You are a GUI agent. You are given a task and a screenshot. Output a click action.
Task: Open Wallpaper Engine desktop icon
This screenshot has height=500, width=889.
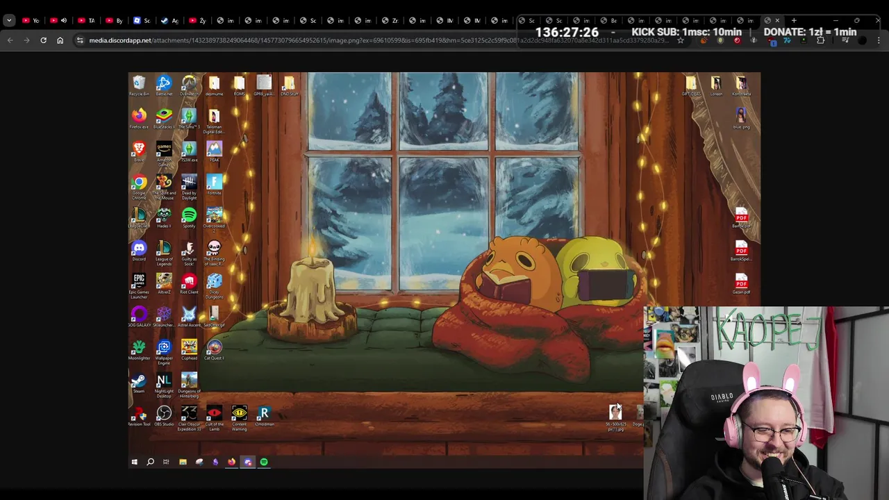164,351
